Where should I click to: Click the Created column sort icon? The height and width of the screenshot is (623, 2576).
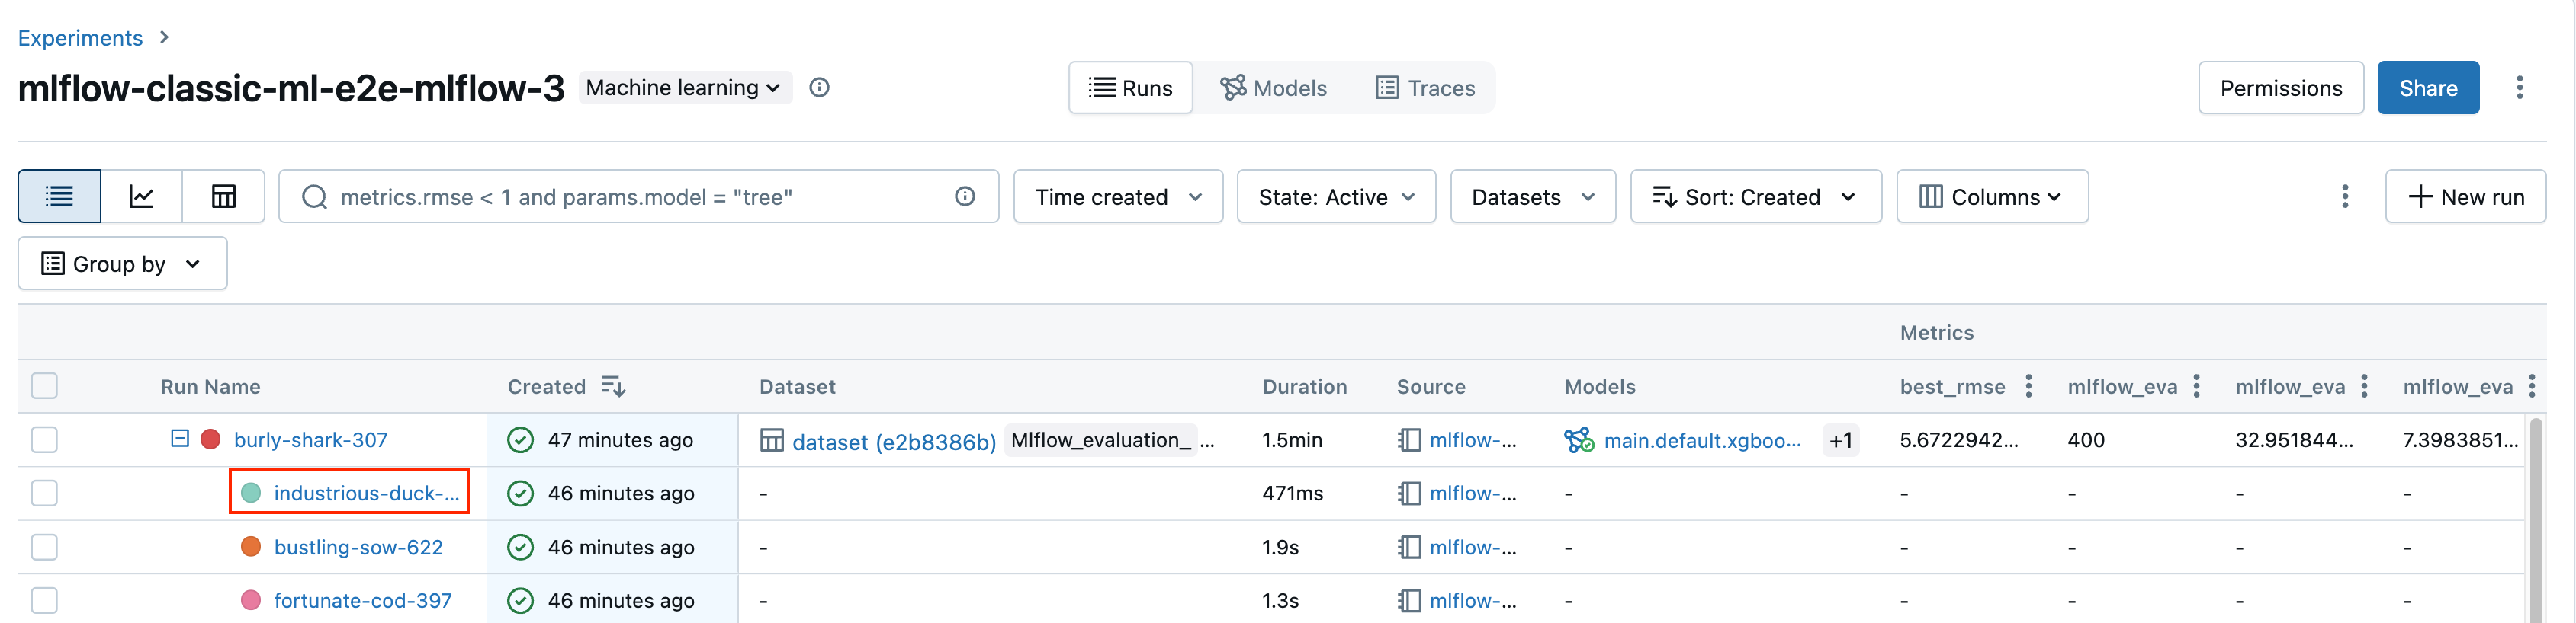pyautogui.click(x=613, y=386)
